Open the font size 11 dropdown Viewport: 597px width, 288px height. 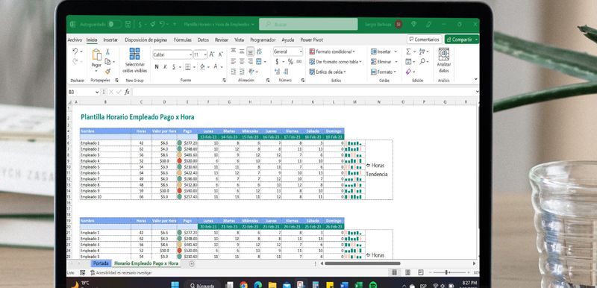[x=204, y=54]
